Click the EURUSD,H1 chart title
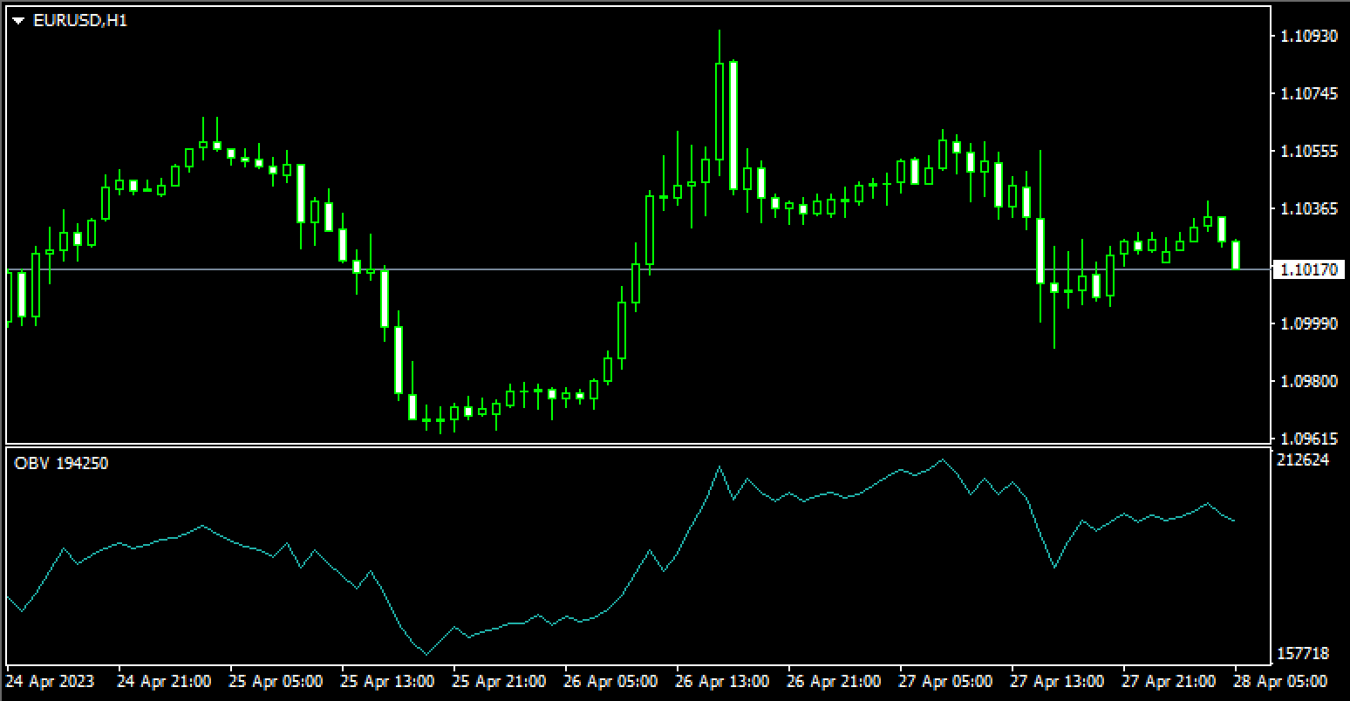Viewport: 1350px width, 701px height. point(80,20)
